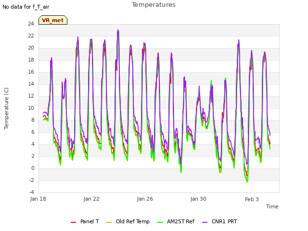Click the purple CNR1 PRT swatch

point(205,222)
